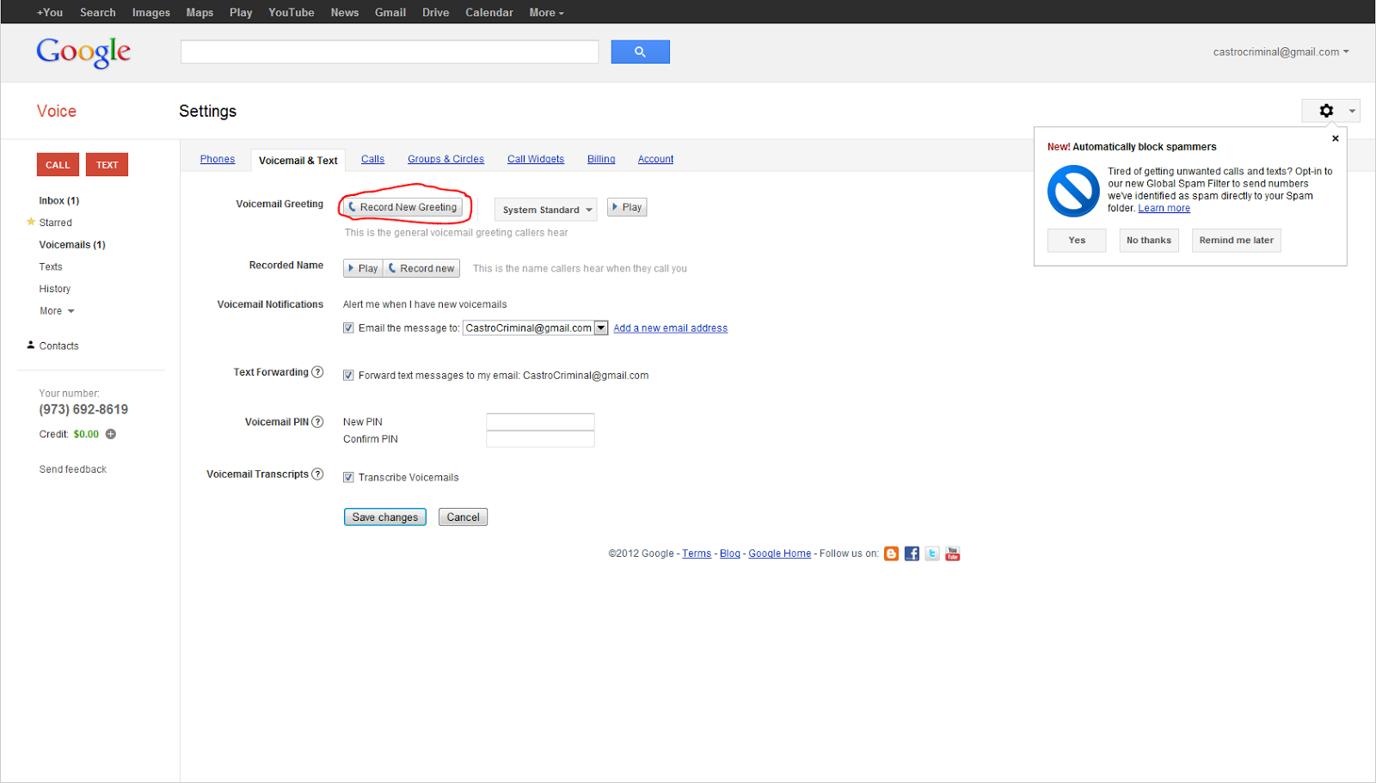Open the Starred folder
The width and height of the screenshot is (1376, 783).
coord(55,223)
